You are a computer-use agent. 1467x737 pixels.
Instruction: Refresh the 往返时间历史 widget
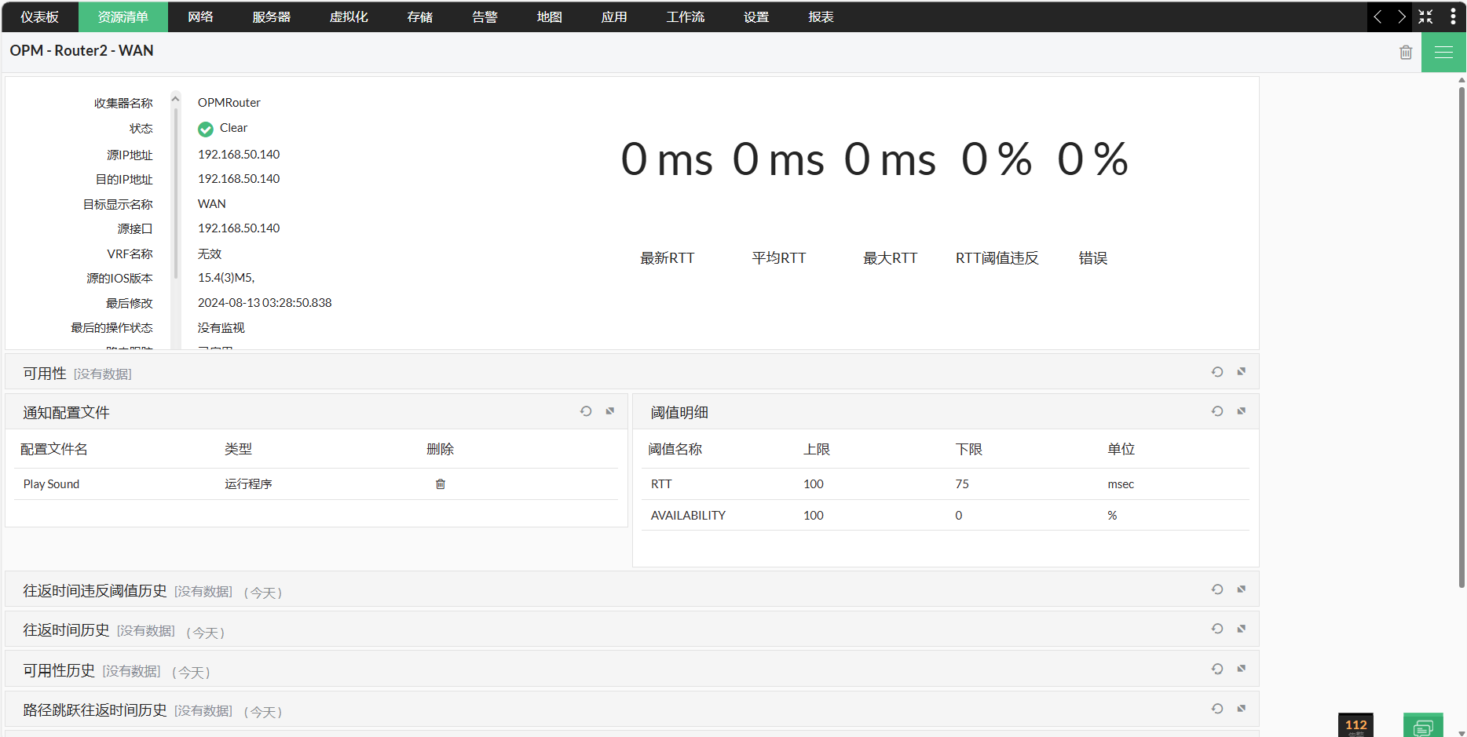1217,629
